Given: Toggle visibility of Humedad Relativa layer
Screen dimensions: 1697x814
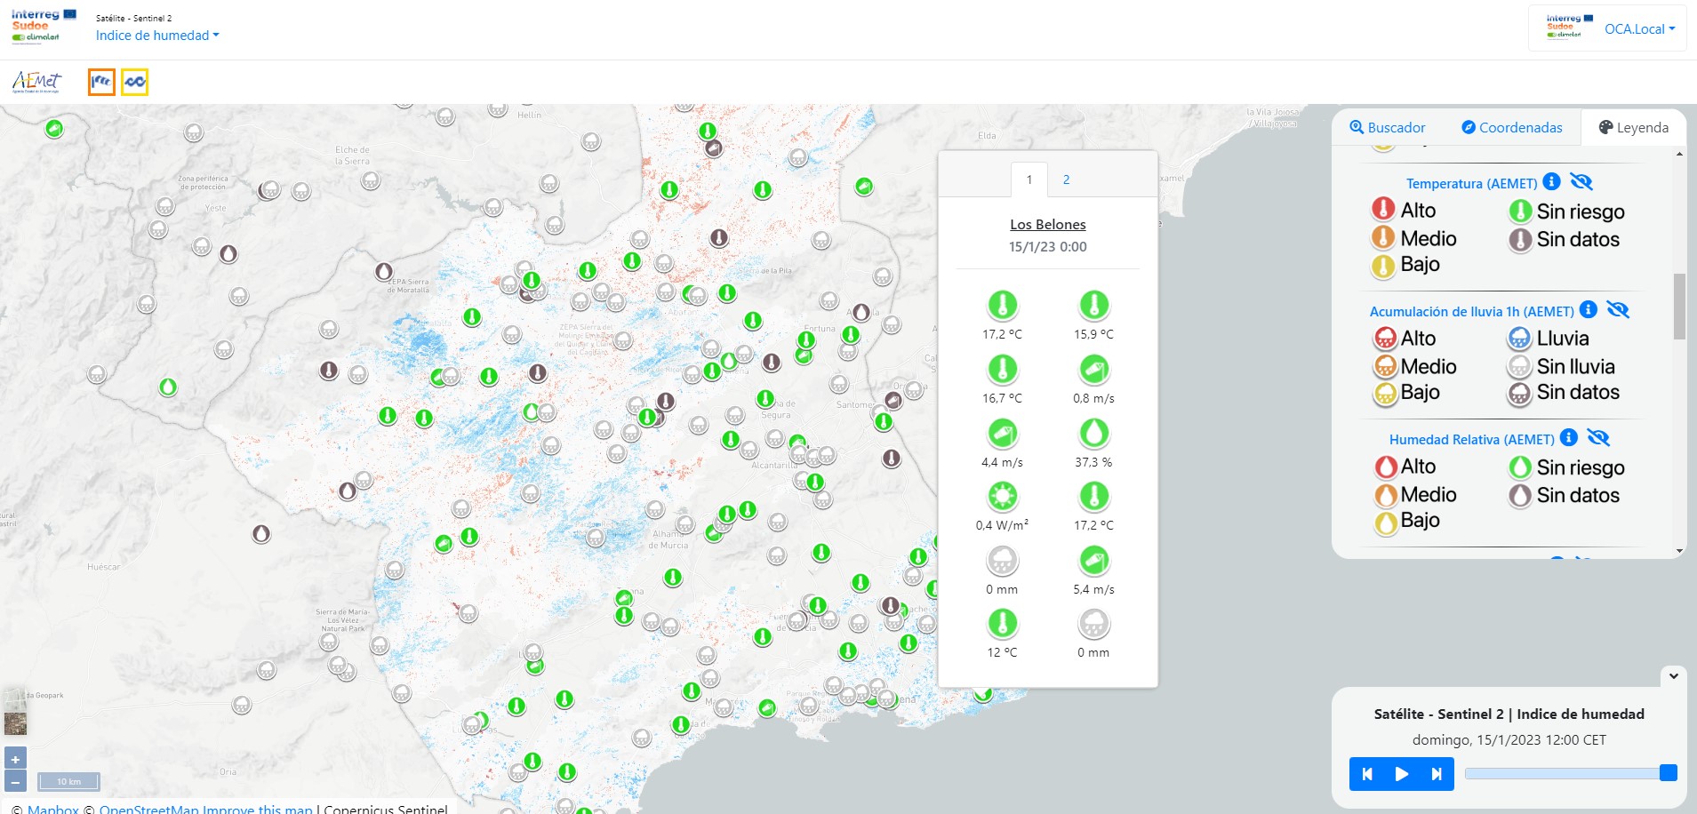Looking at the screenshot, I should (x=1597, y=438).
